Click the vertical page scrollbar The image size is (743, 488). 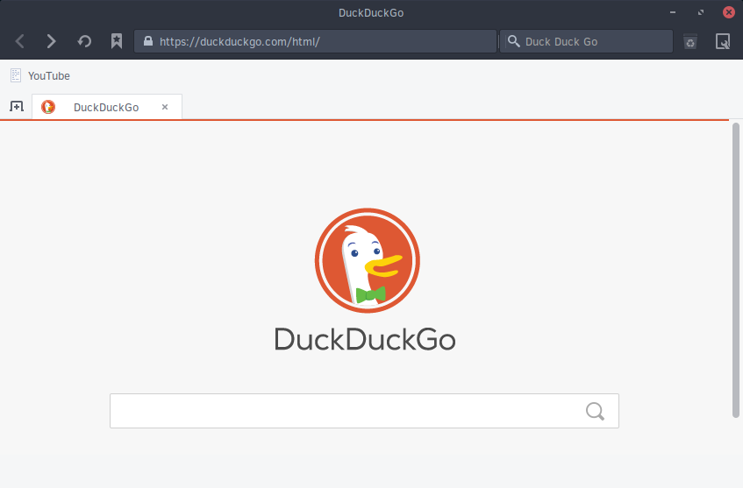click(735, 270)
